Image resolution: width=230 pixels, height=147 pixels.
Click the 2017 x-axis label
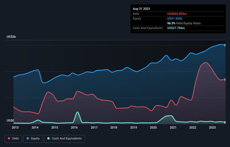[x=94, y=127]
